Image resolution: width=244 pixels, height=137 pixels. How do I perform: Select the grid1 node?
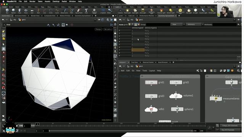point(151,82)
